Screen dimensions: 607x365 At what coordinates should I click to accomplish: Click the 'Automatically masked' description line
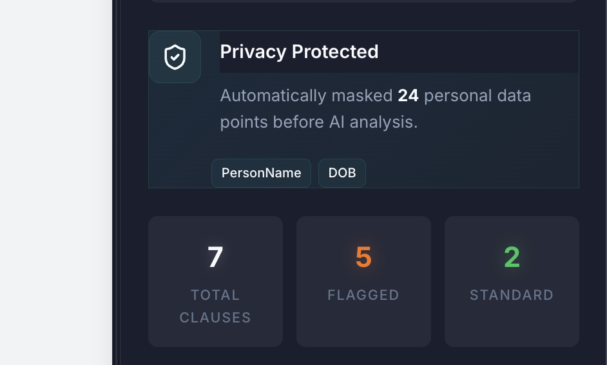[x=376, y=95]
